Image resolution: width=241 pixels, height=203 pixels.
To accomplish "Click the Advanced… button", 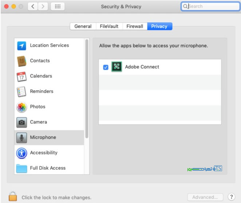I will tap(205, 197).
